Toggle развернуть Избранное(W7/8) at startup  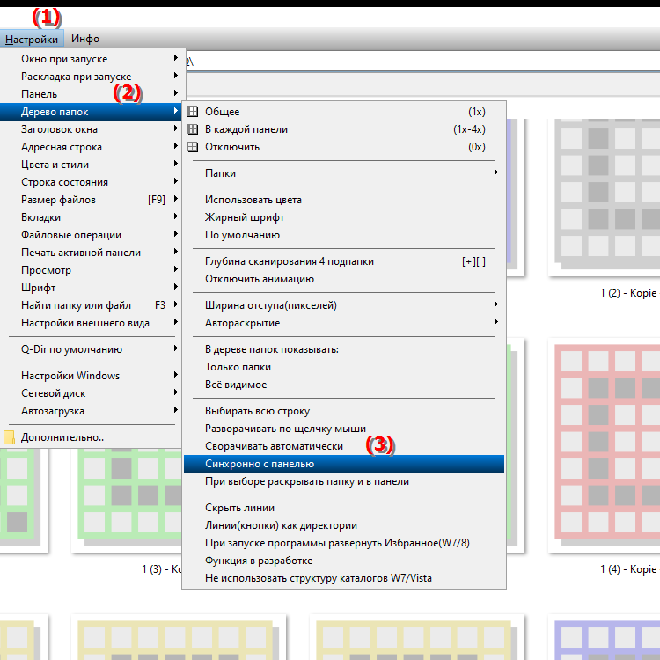(344, 544)
